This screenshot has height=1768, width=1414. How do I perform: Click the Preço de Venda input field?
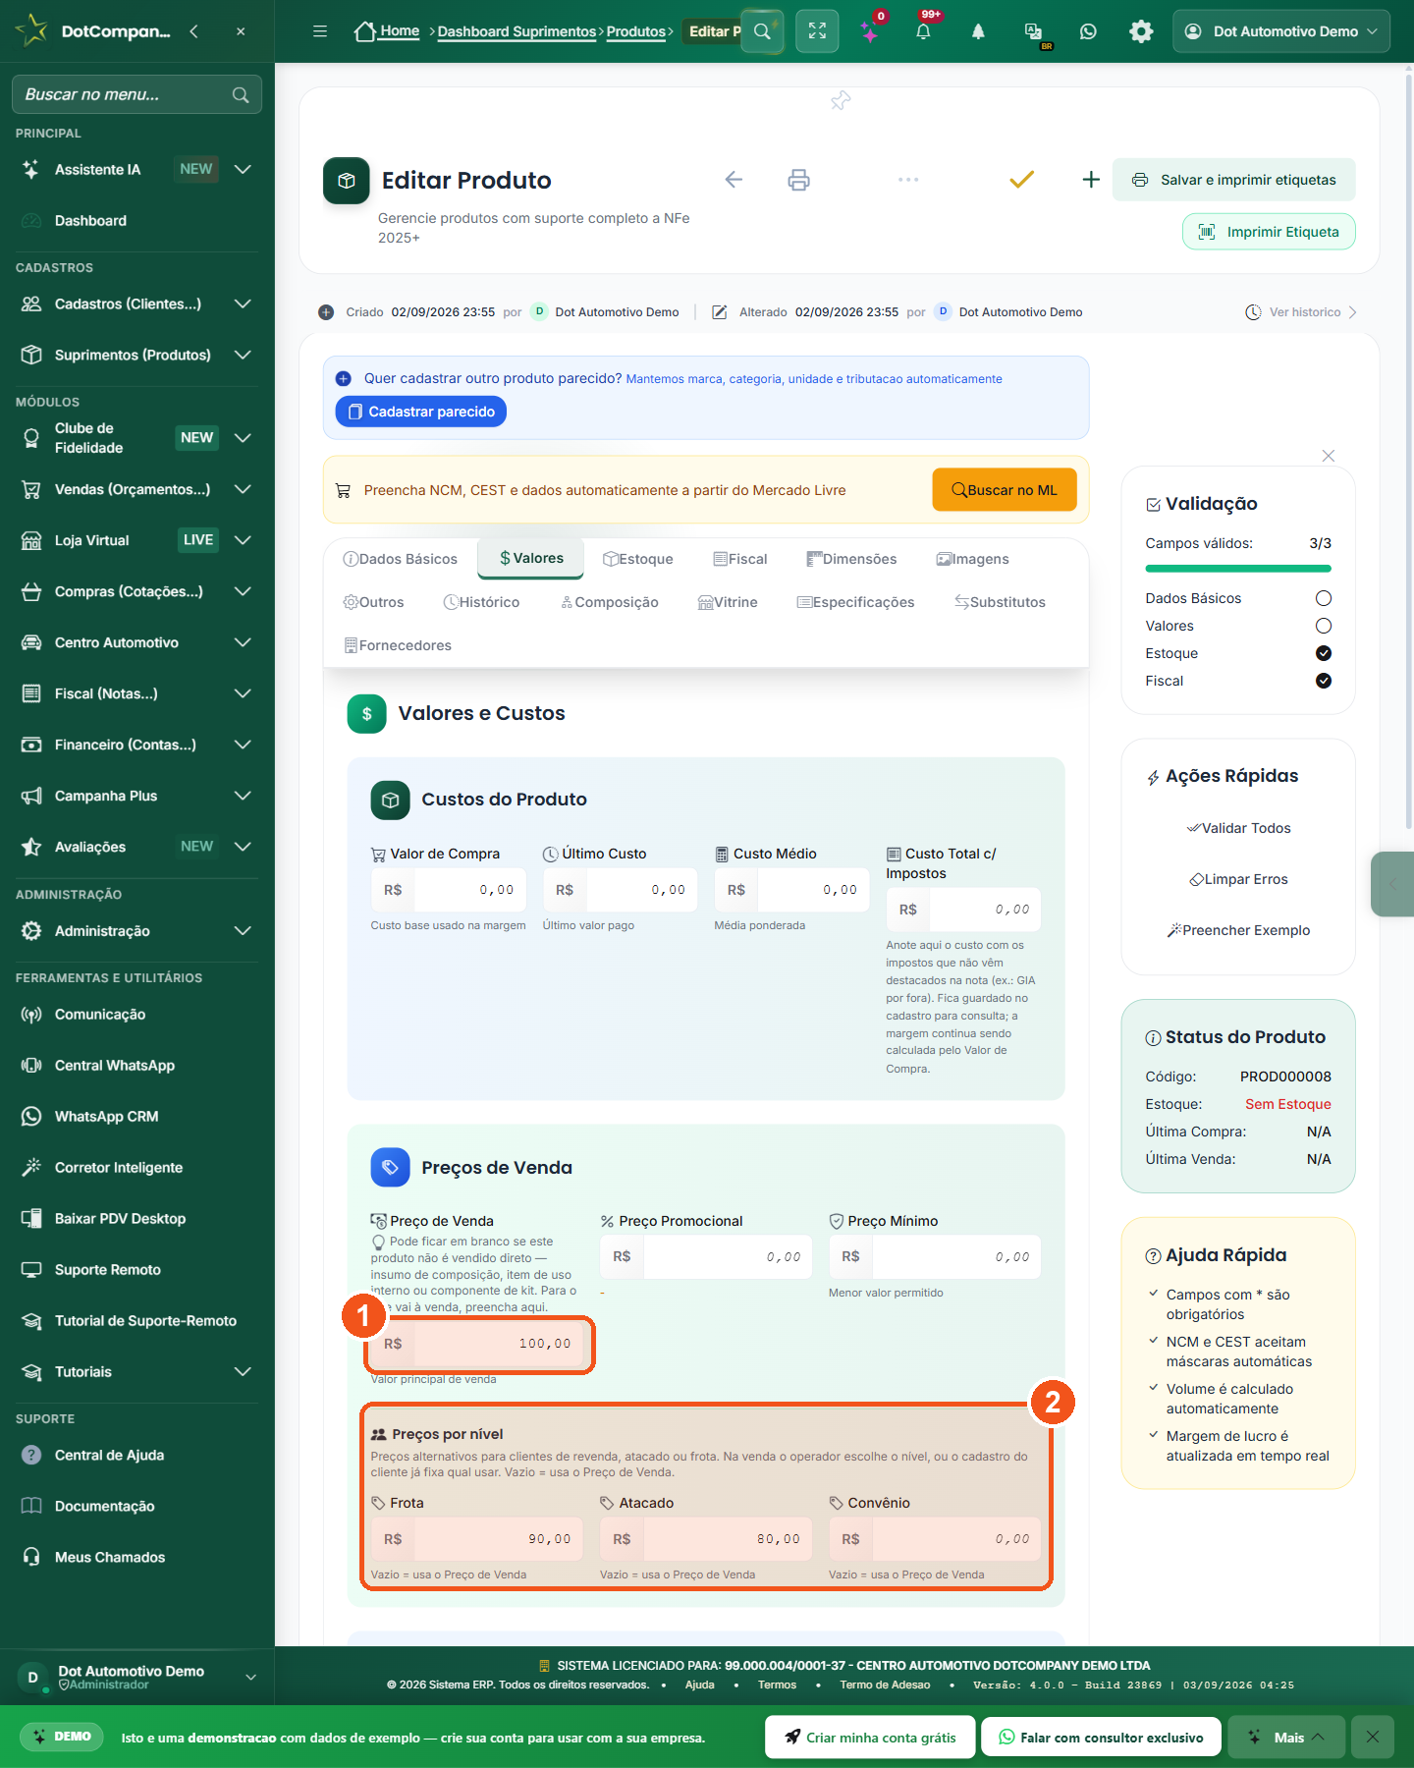click(x=480, y=1344)
